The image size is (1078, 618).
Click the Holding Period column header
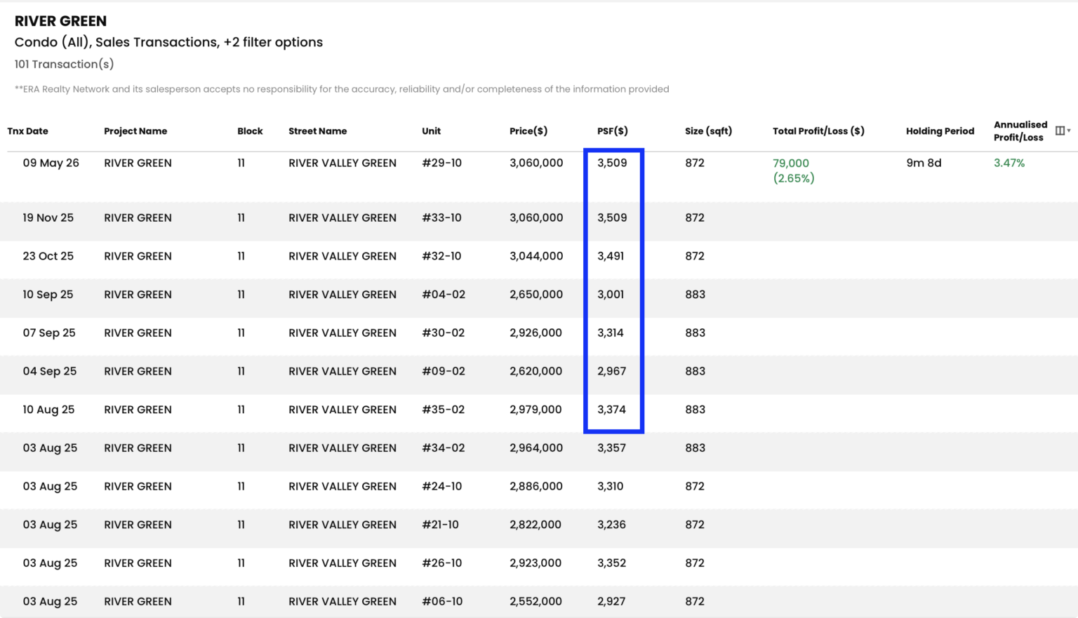pyautogui.click(x=940, y=131)
